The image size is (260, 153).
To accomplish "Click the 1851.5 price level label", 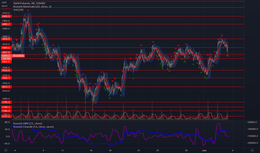I will point(6,61).
